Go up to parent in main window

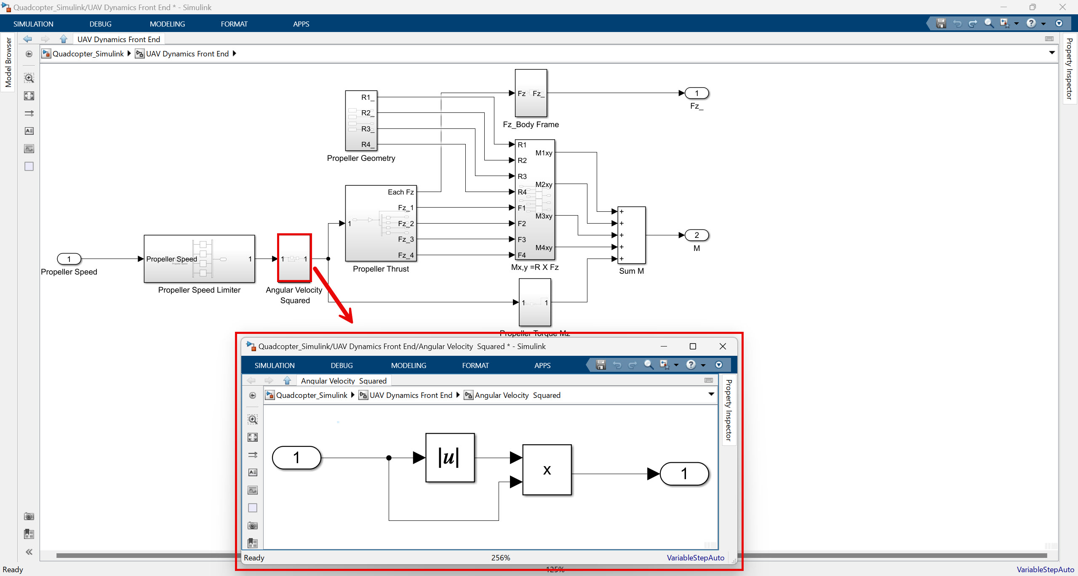[63, 39]
